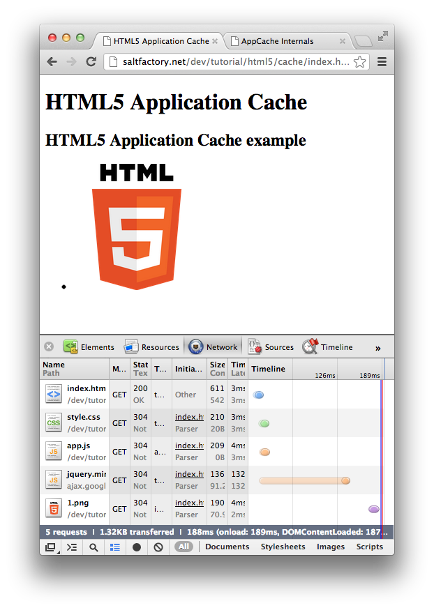
Task: Toggle fullscreen with the arrows icon
Action: (x=383, y=36)
